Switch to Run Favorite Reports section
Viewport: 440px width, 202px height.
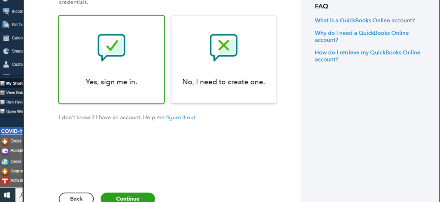coord(12,102)
